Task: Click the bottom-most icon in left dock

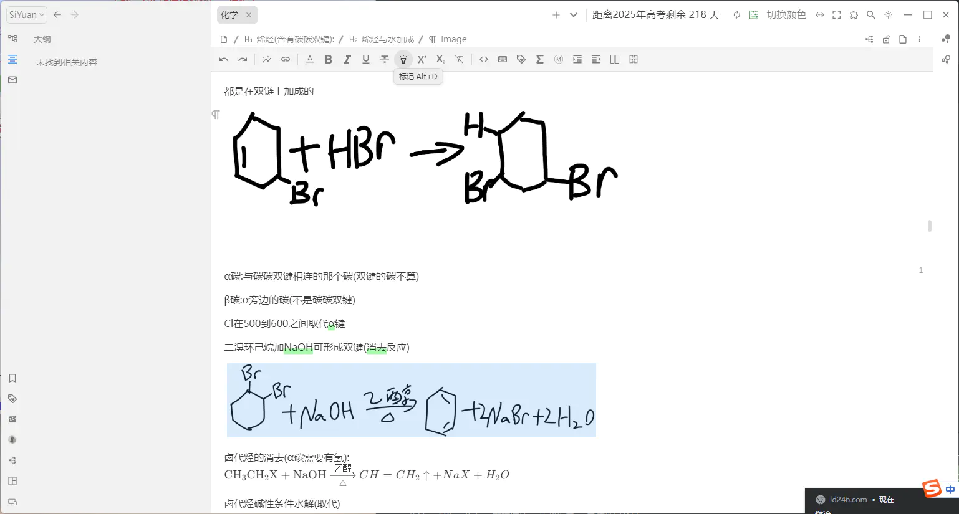Action: pos(12,502)
